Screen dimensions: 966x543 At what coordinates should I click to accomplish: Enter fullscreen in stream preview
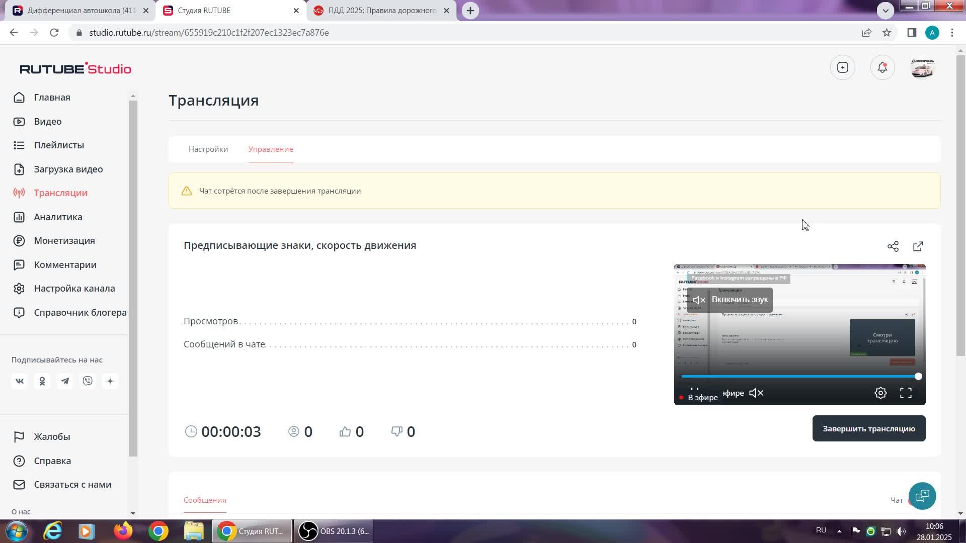[905, 393]
